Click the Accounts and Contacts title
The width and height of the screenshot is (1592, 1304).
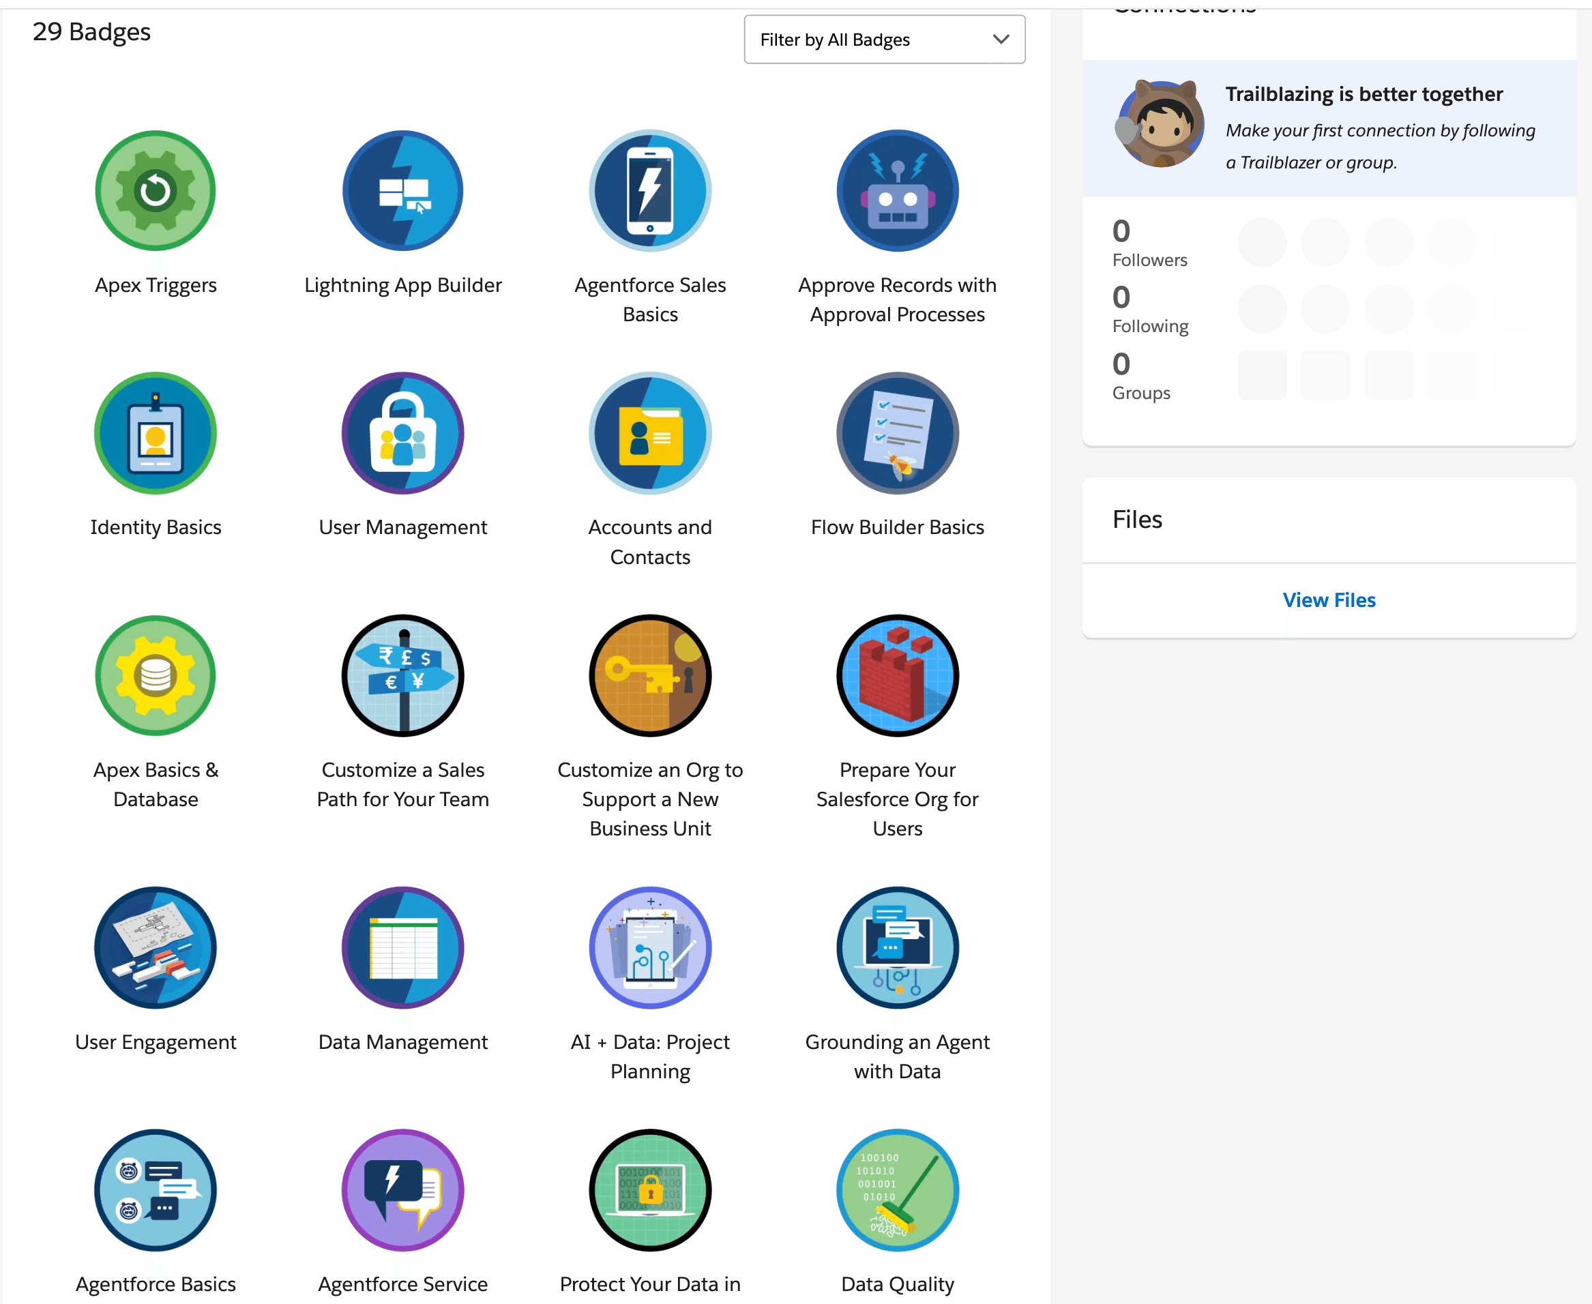650,542
